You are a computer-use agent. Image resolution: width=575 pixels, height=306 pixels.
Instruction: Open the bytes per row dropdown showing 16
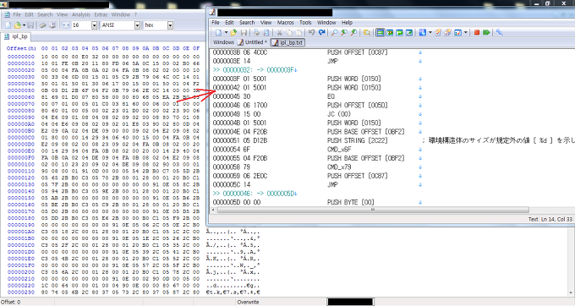point(94,25)
